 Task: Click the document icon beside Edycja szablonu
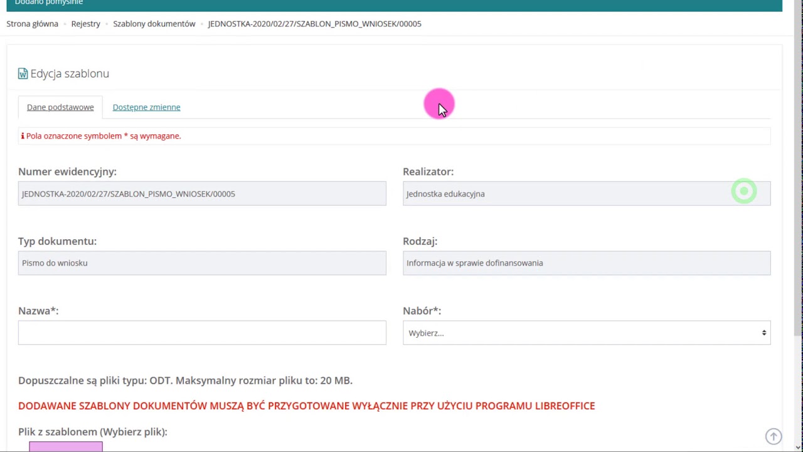pyautogui.click(x=23, y=73)
